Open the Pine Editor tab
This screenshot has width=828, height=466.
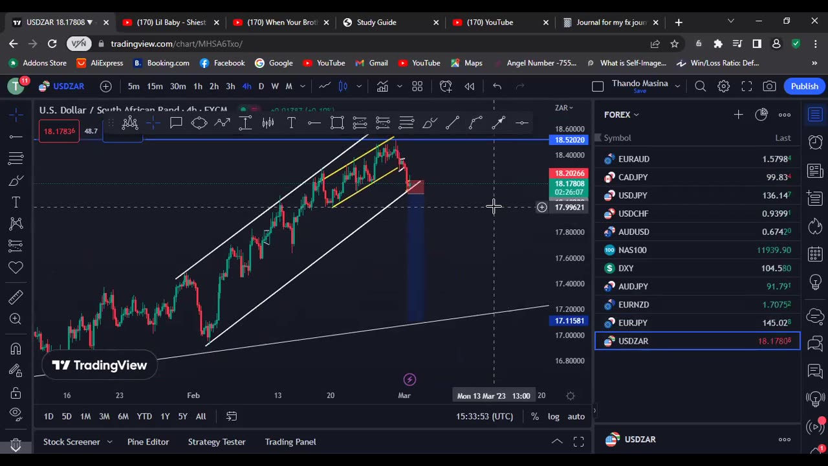[148, 442]
